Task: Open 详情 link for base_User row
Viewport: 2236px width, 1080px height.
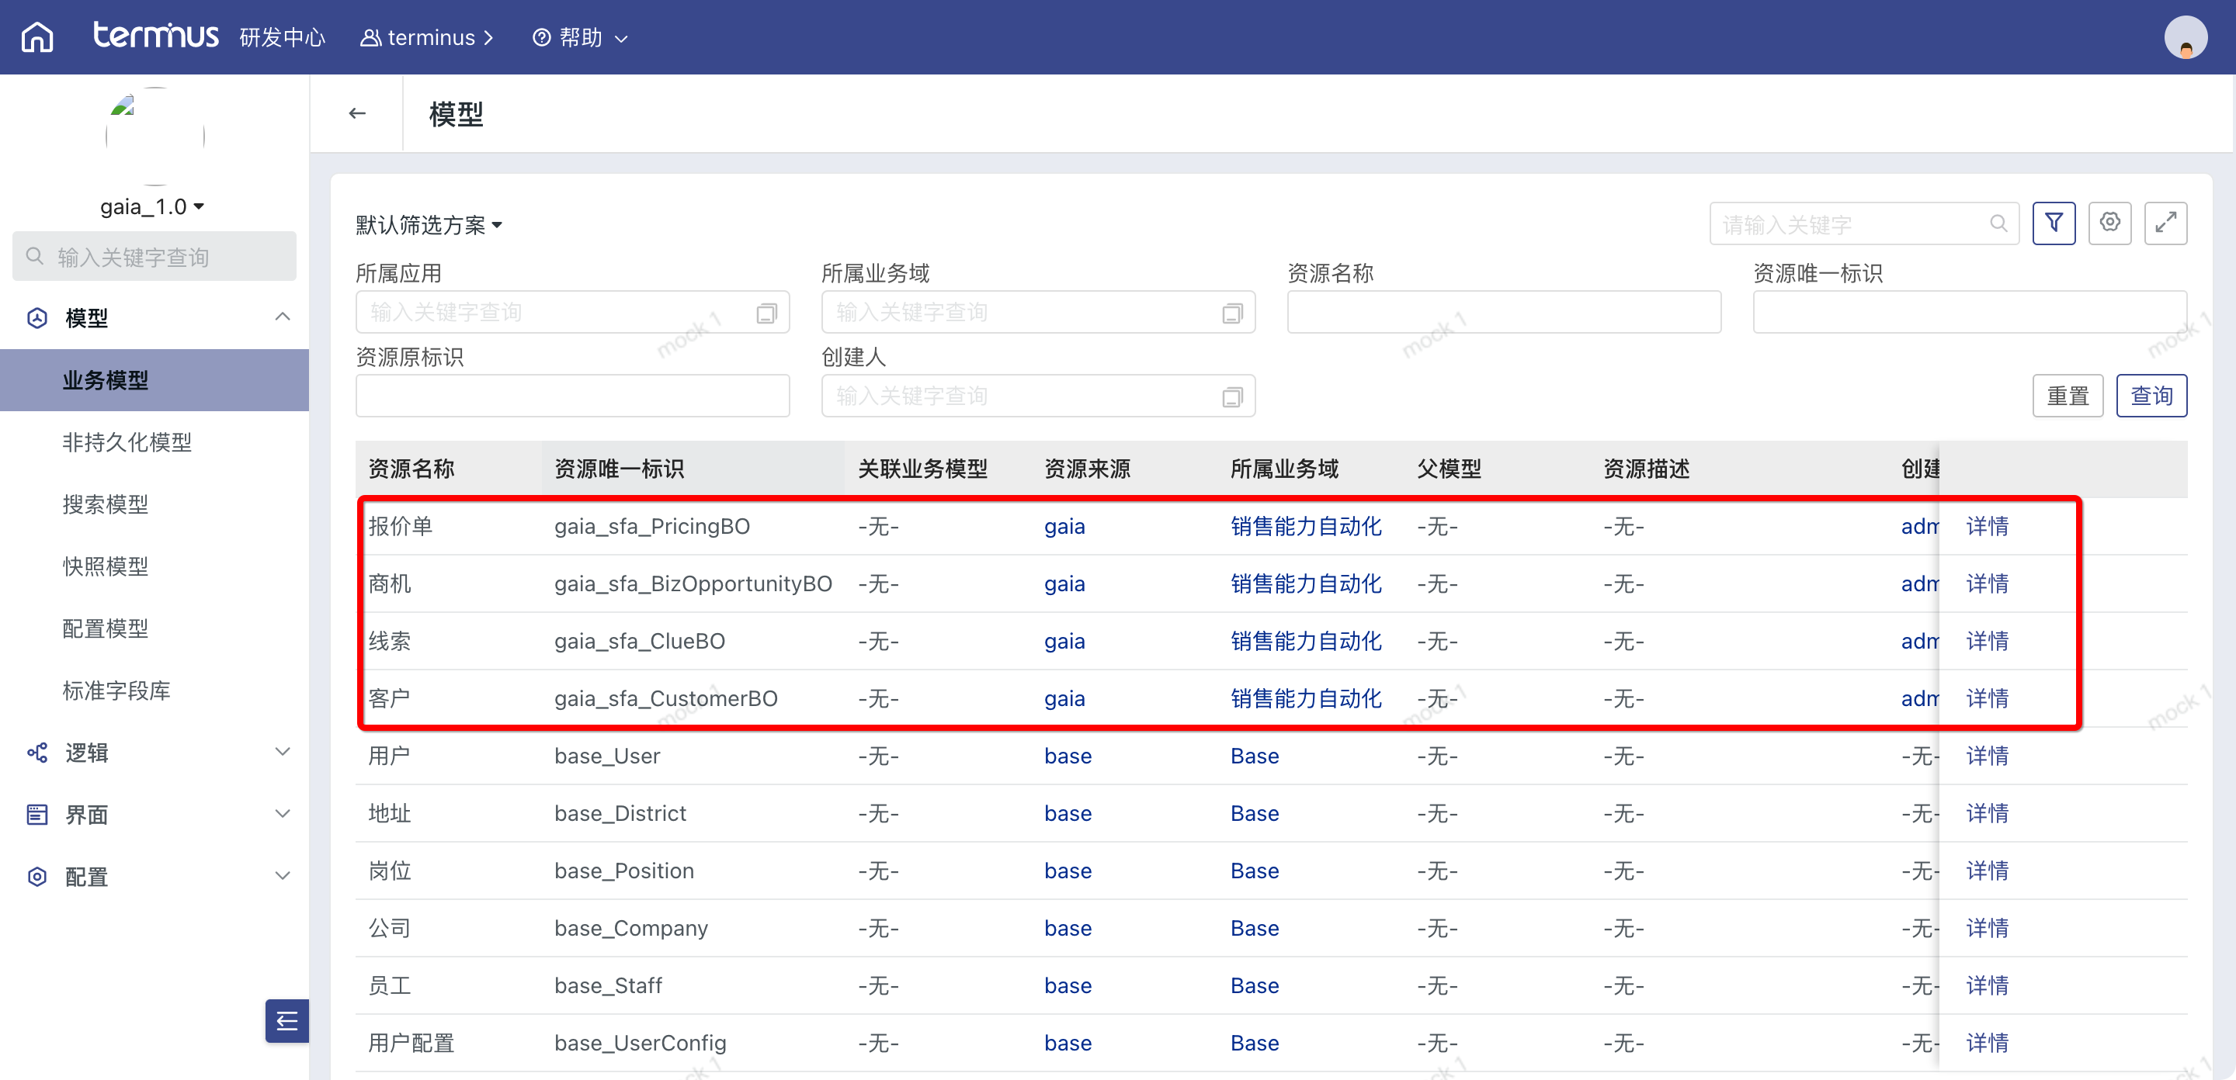Action: tap(1986, 756)
